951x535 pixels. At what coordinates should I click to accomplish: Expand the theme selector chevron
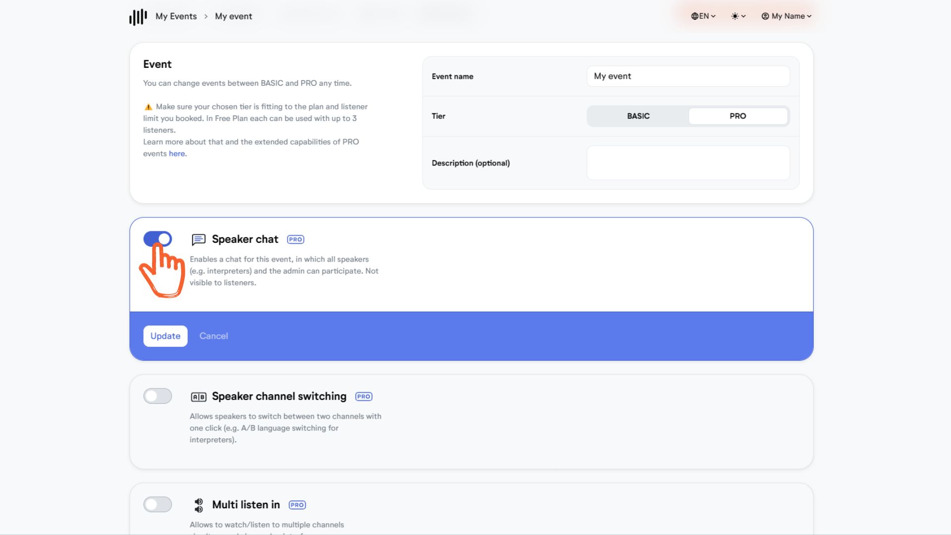click(x=743, y=16)
